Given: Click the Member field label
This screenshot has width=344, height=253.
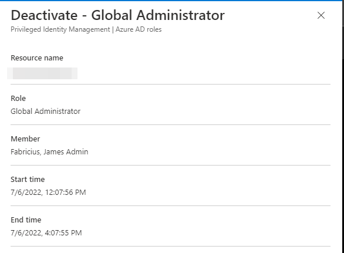Looking at the screenshot, I should click(x=25, y=139).
